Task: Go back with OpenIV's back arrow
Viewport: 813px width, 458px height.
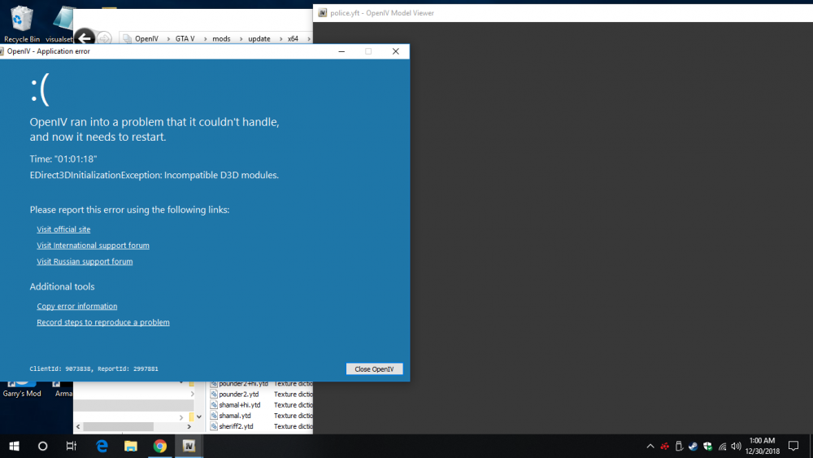Action: [x=85, y=38]
